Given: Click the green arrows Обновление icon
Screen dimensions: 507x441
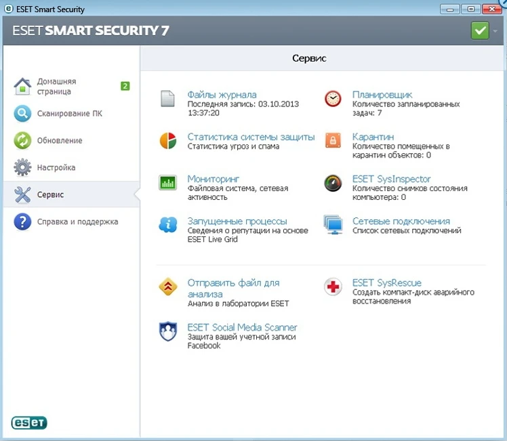Looking at the screenshot, I should pyautogui.click(x=22, y=140).
